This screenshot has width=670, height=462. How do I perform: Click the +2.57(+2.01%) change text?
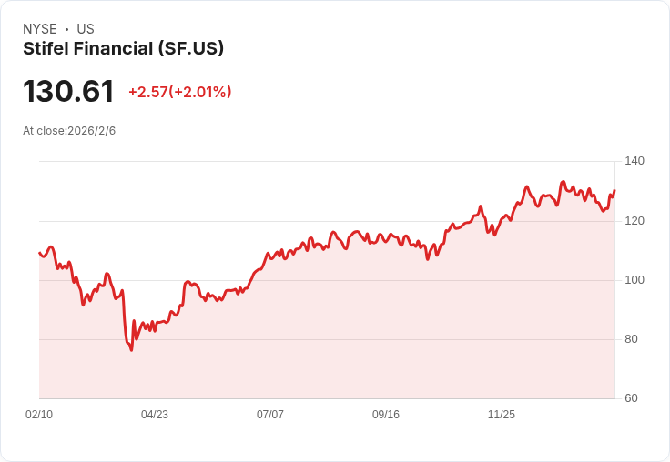(180, 92)
